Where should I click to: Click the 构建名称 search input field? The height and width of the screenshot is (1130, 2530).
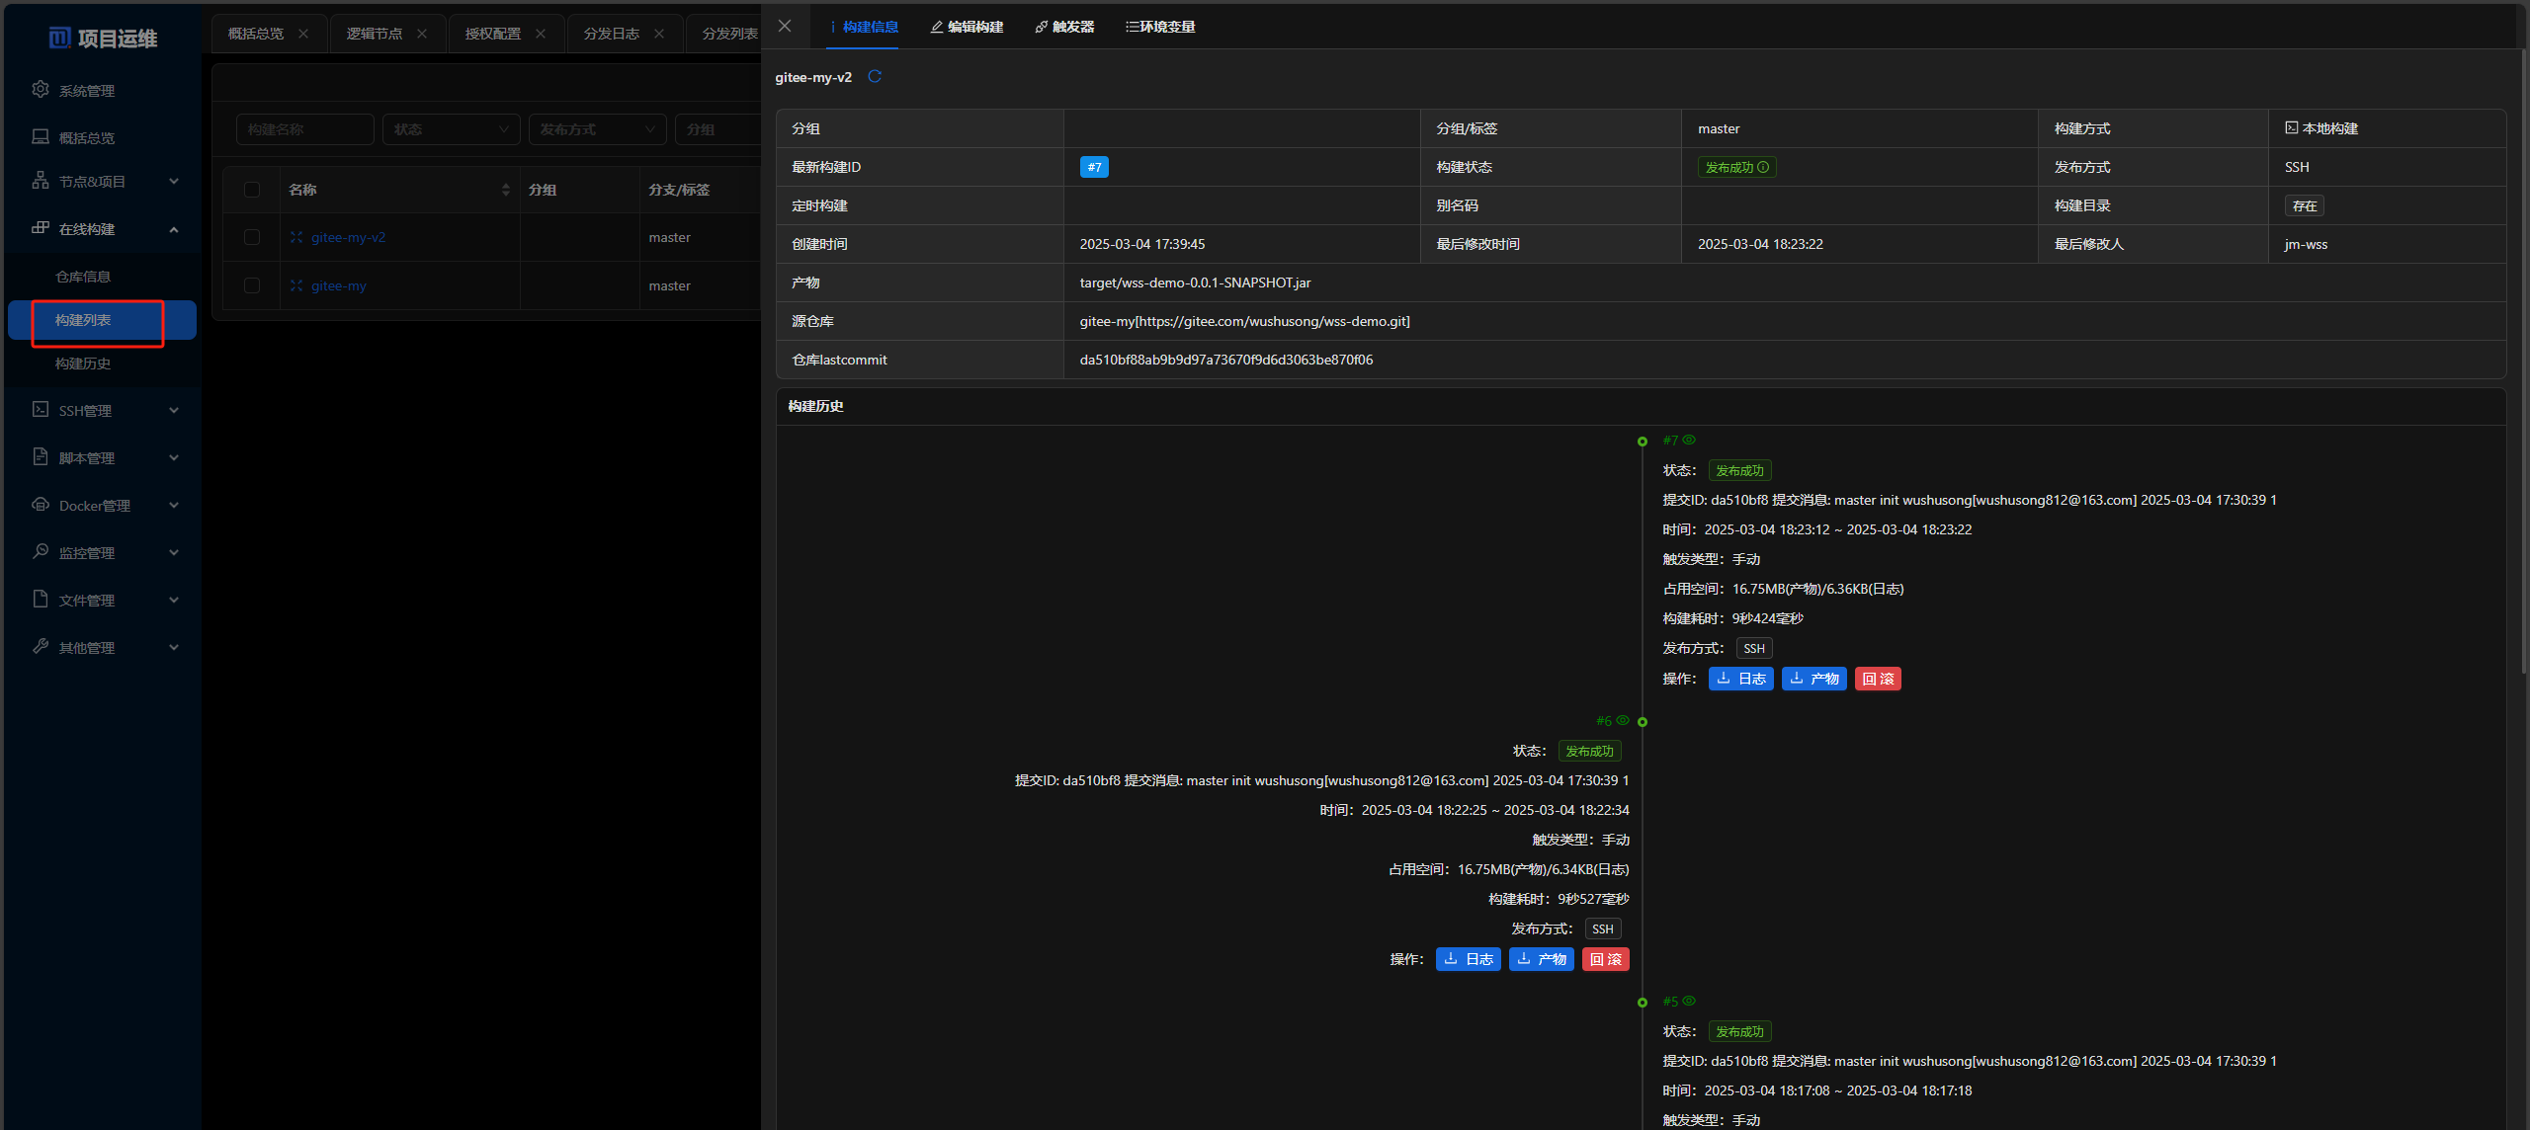[x=304, y=129]
